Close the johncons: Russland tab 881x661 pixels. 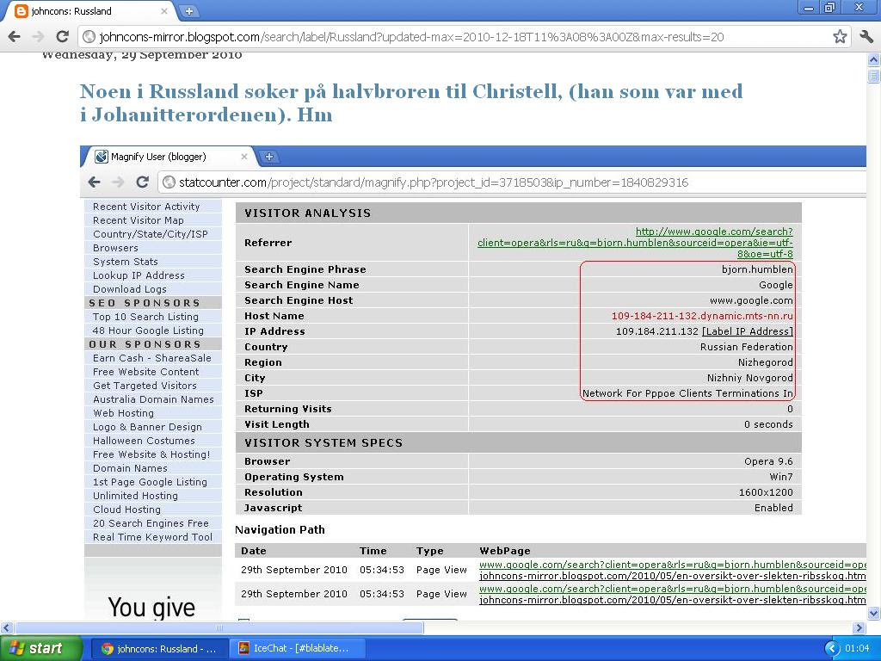(x=164, y=10)
